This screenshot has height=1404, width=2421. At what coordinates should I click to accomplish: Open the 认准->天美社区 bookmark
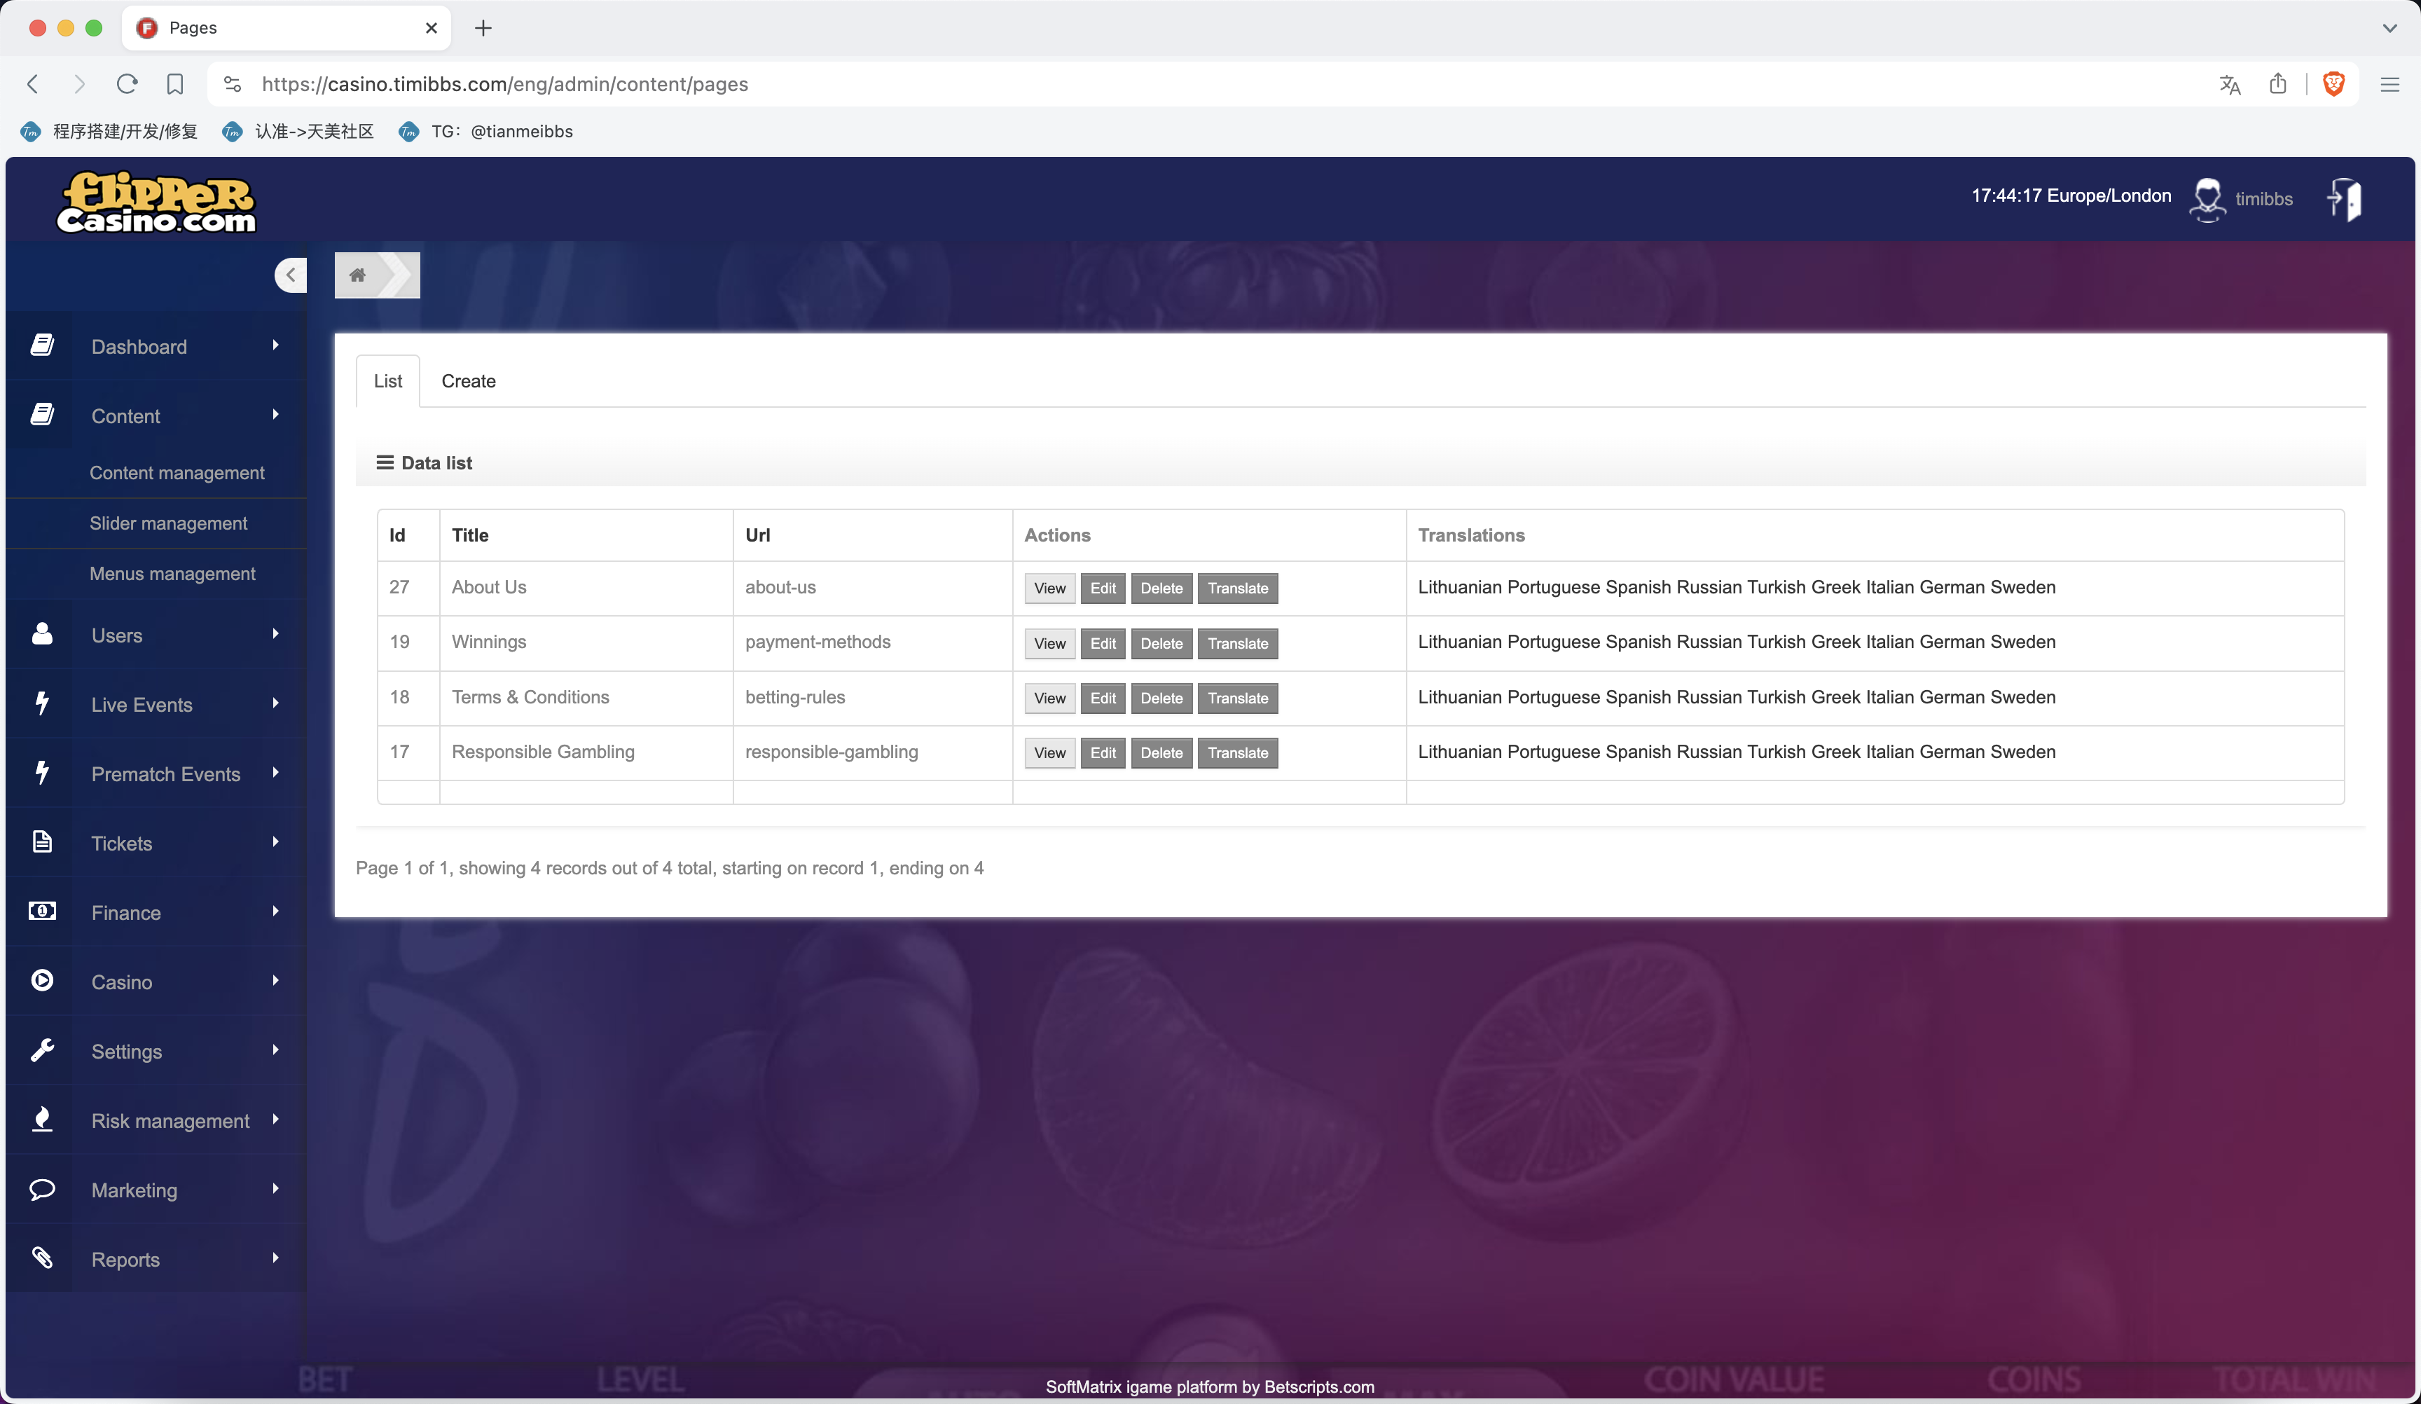click(x=298, y=131)
